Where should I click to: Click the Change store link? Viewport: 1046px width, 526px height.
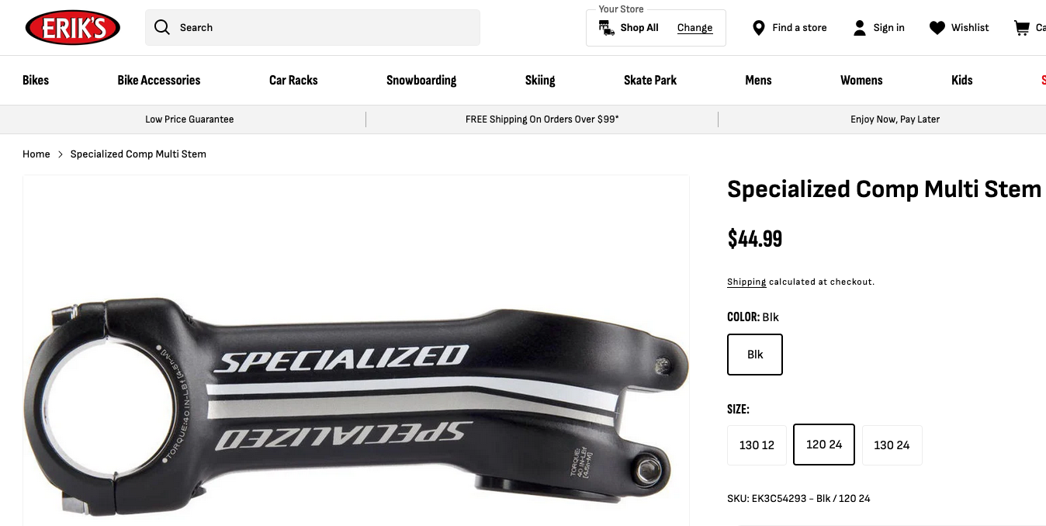(694, 28)
